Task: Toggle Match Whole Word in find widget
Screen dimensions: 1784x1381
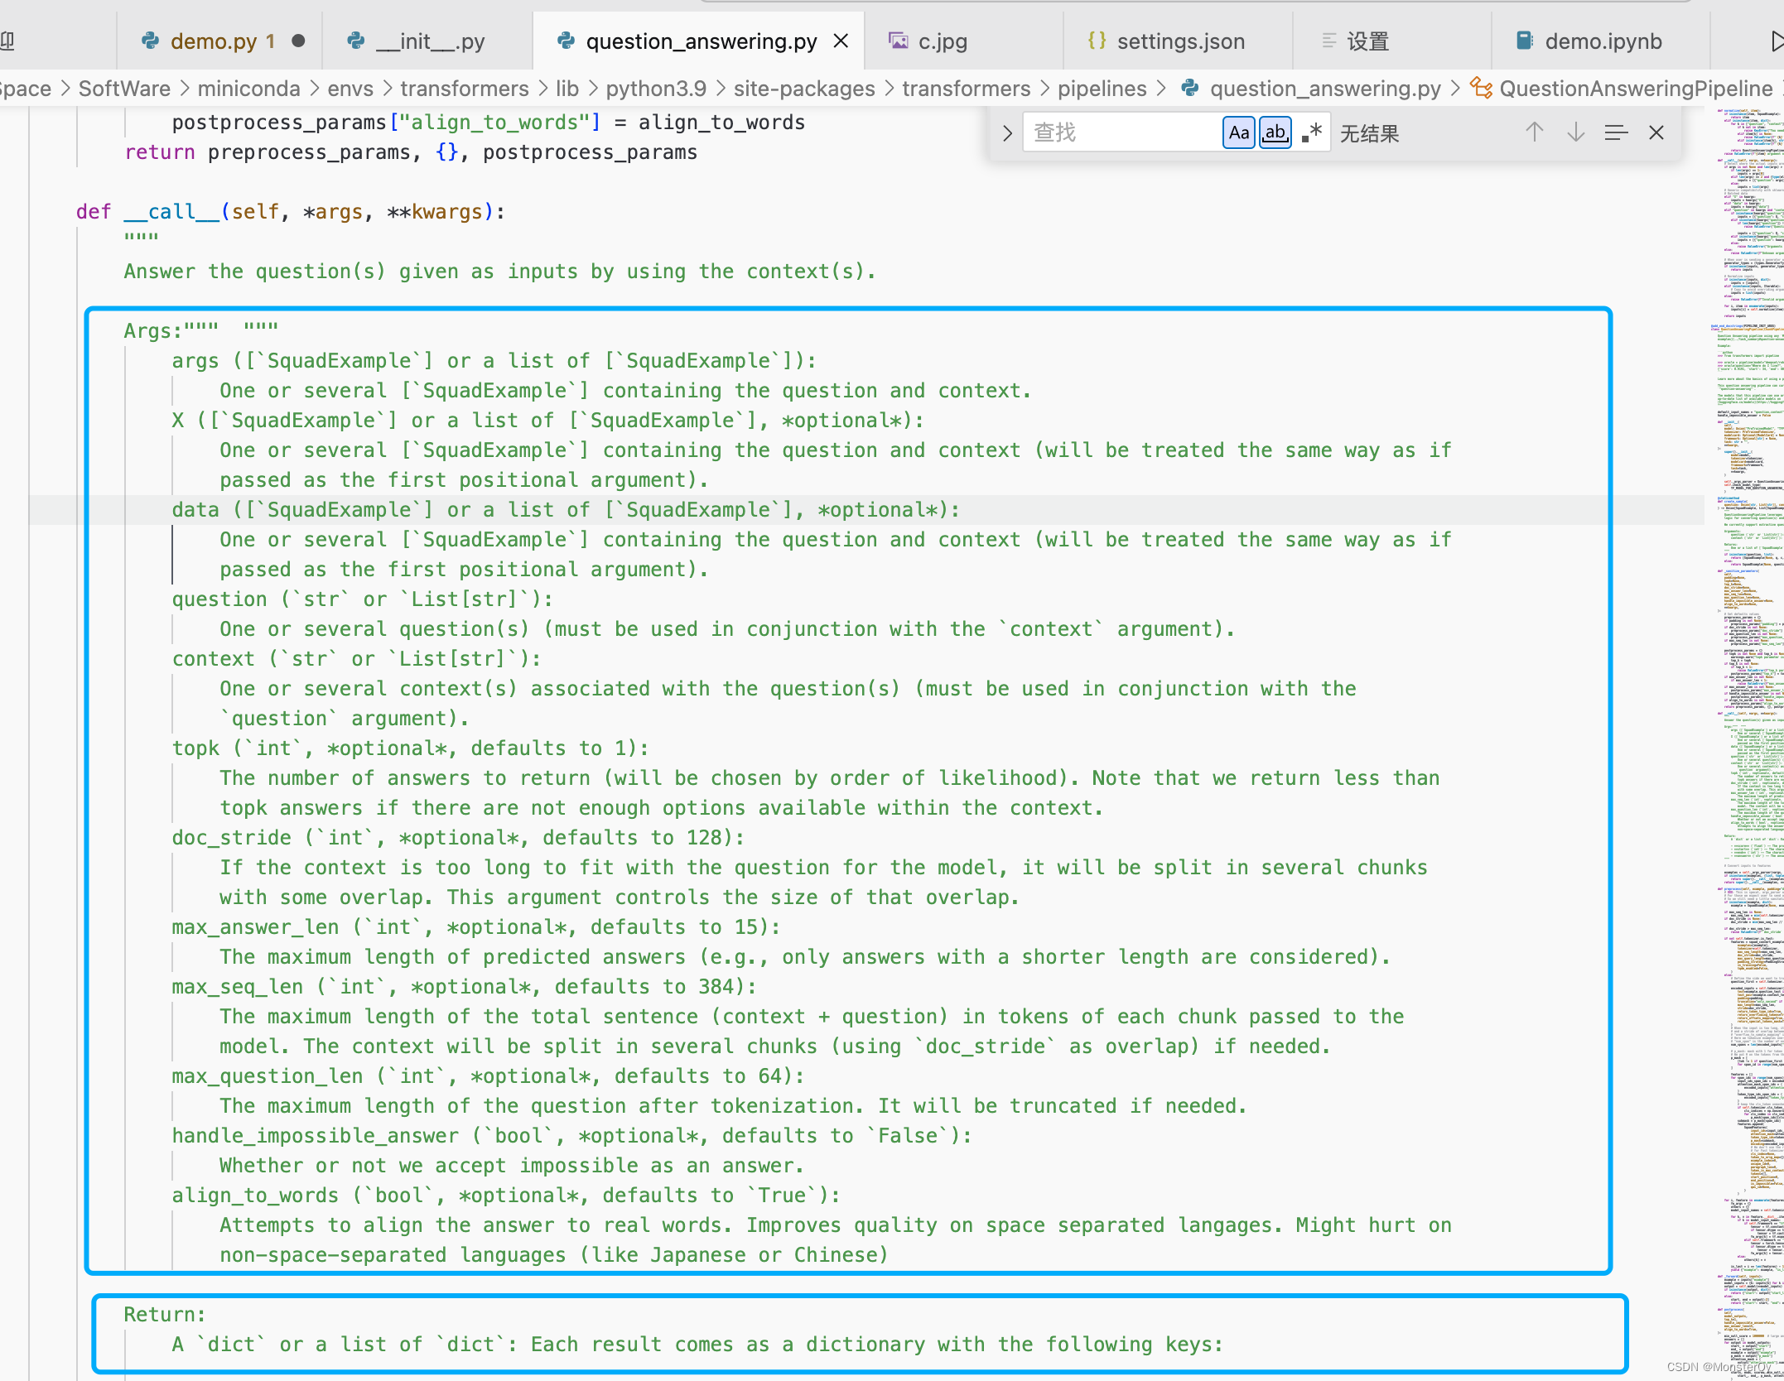Action: tap(1275, 132)
